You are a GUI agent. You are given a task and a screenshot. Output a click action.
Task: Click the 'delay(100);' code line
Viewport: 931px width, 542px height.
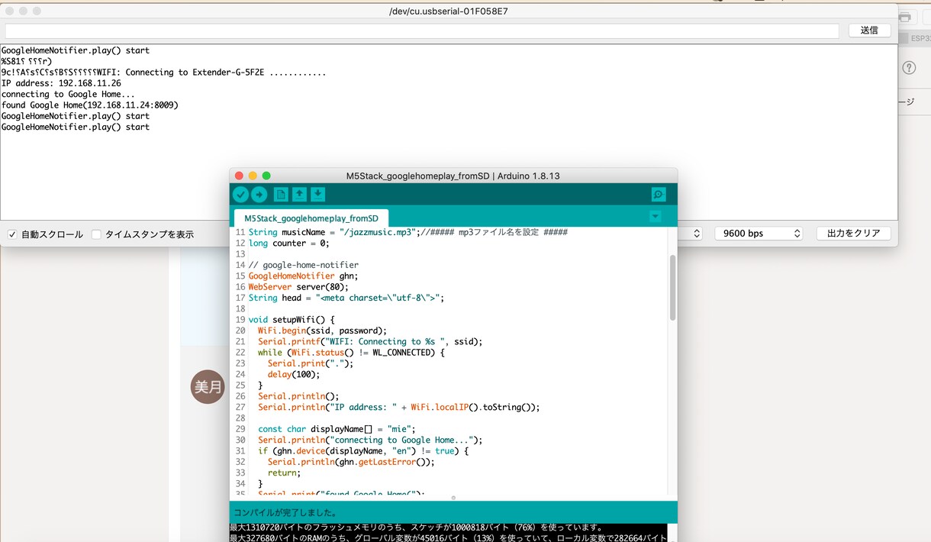pyautogui.click(x=294, y=374)
